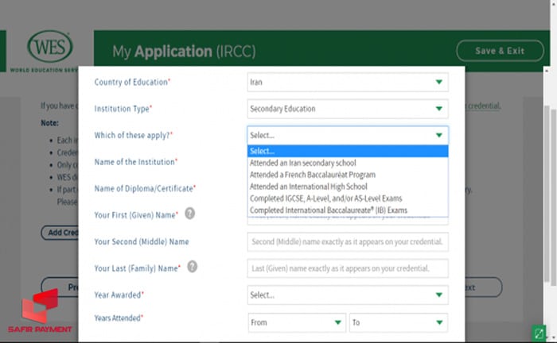Click the green icon in bottom-right corner
The width and height of the screenshot is (557, 343).
(x=539, y=332)
